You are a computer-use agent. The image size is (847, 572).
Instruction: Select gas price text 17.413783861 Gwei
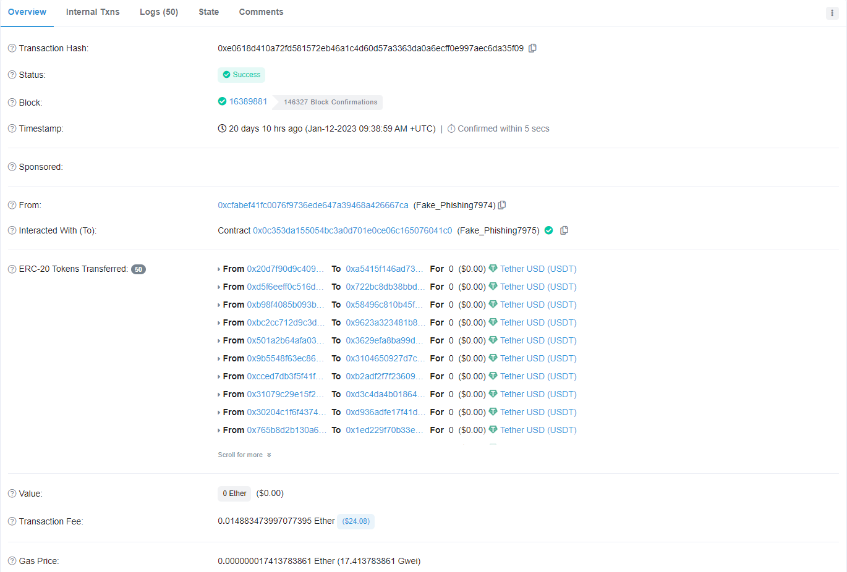379,561
